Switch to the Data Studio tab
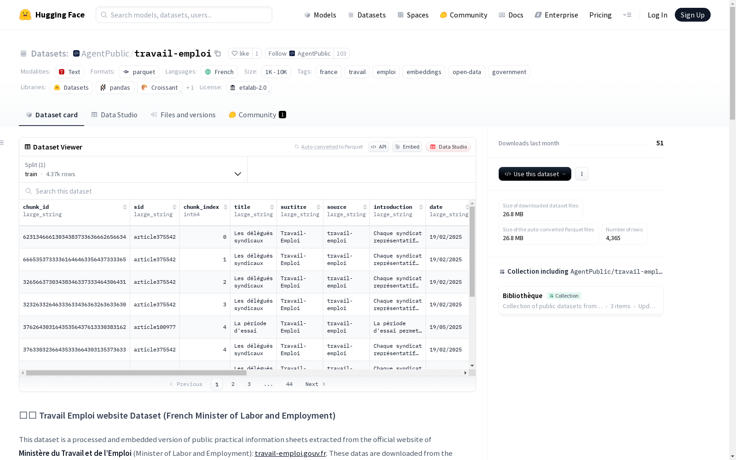Screen dimensions: 736x460 (x=115, y=115)
